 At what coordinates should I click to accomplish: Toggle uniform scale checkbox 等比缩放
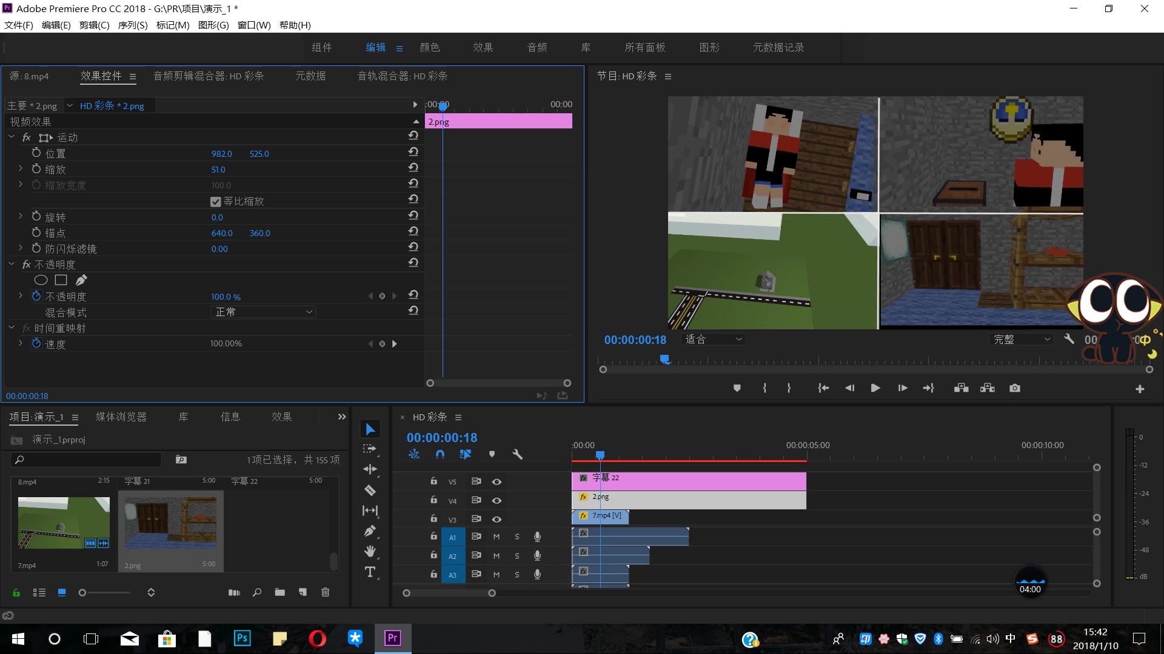[215, 202]
